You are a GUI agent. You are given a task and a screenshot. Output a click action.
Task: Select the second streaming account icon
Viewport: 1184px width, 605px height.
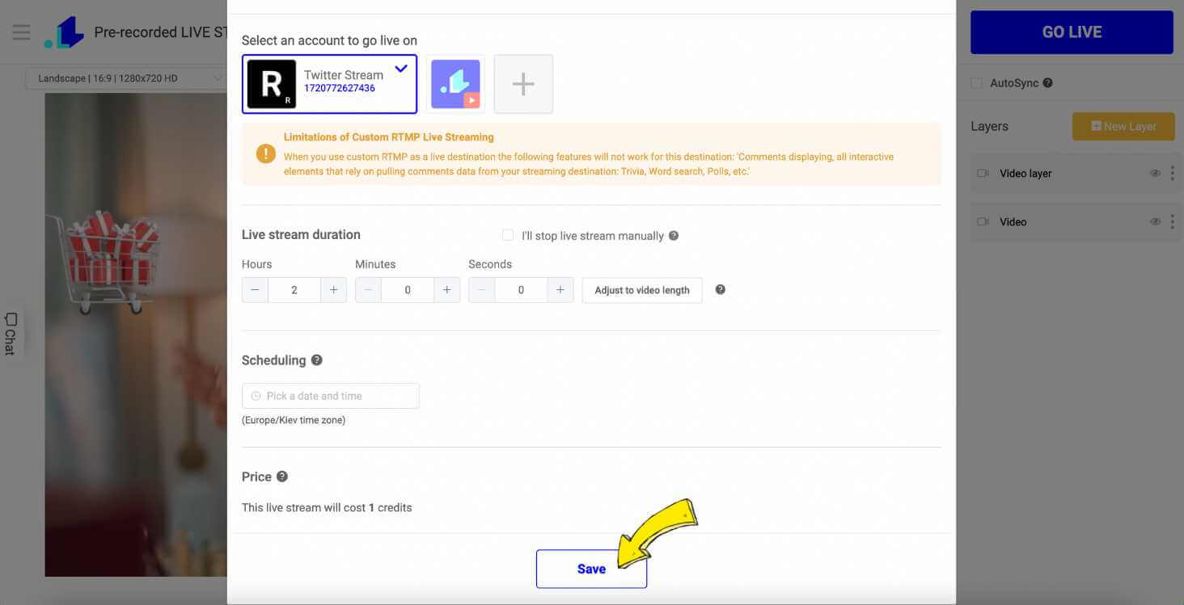coord(455,84)
